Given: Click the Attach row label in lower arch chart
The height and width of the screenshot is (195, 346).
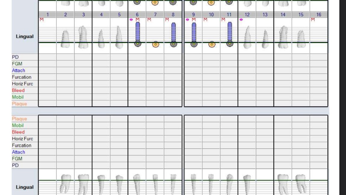Looking at the screenshot, I should tap(18, 152).
